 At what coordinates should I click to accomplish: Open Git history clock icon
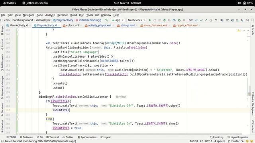211,20
